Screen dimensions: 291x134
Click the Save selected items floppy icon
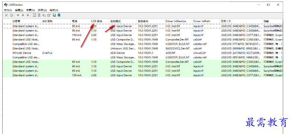(x=34, y=15)
